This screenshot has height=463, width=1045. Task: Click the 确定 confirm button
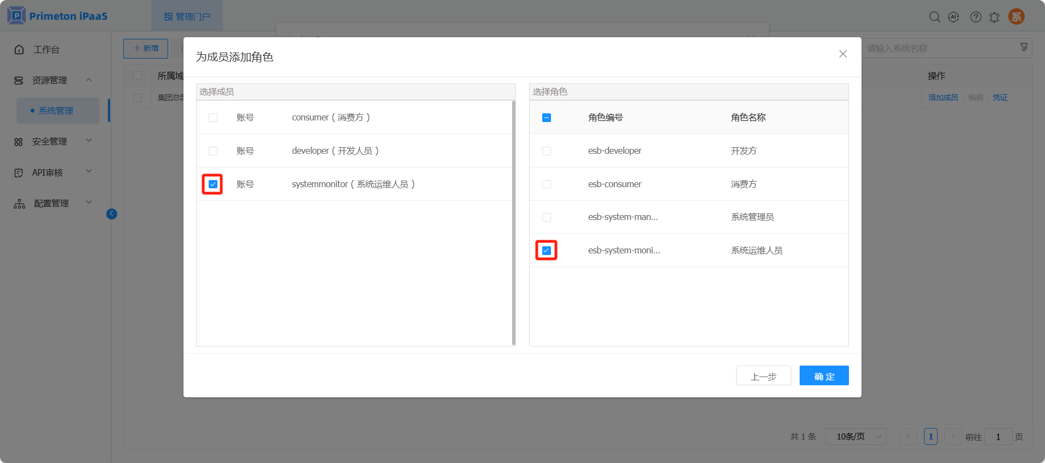pyautogui.click(x=824, y=376)
